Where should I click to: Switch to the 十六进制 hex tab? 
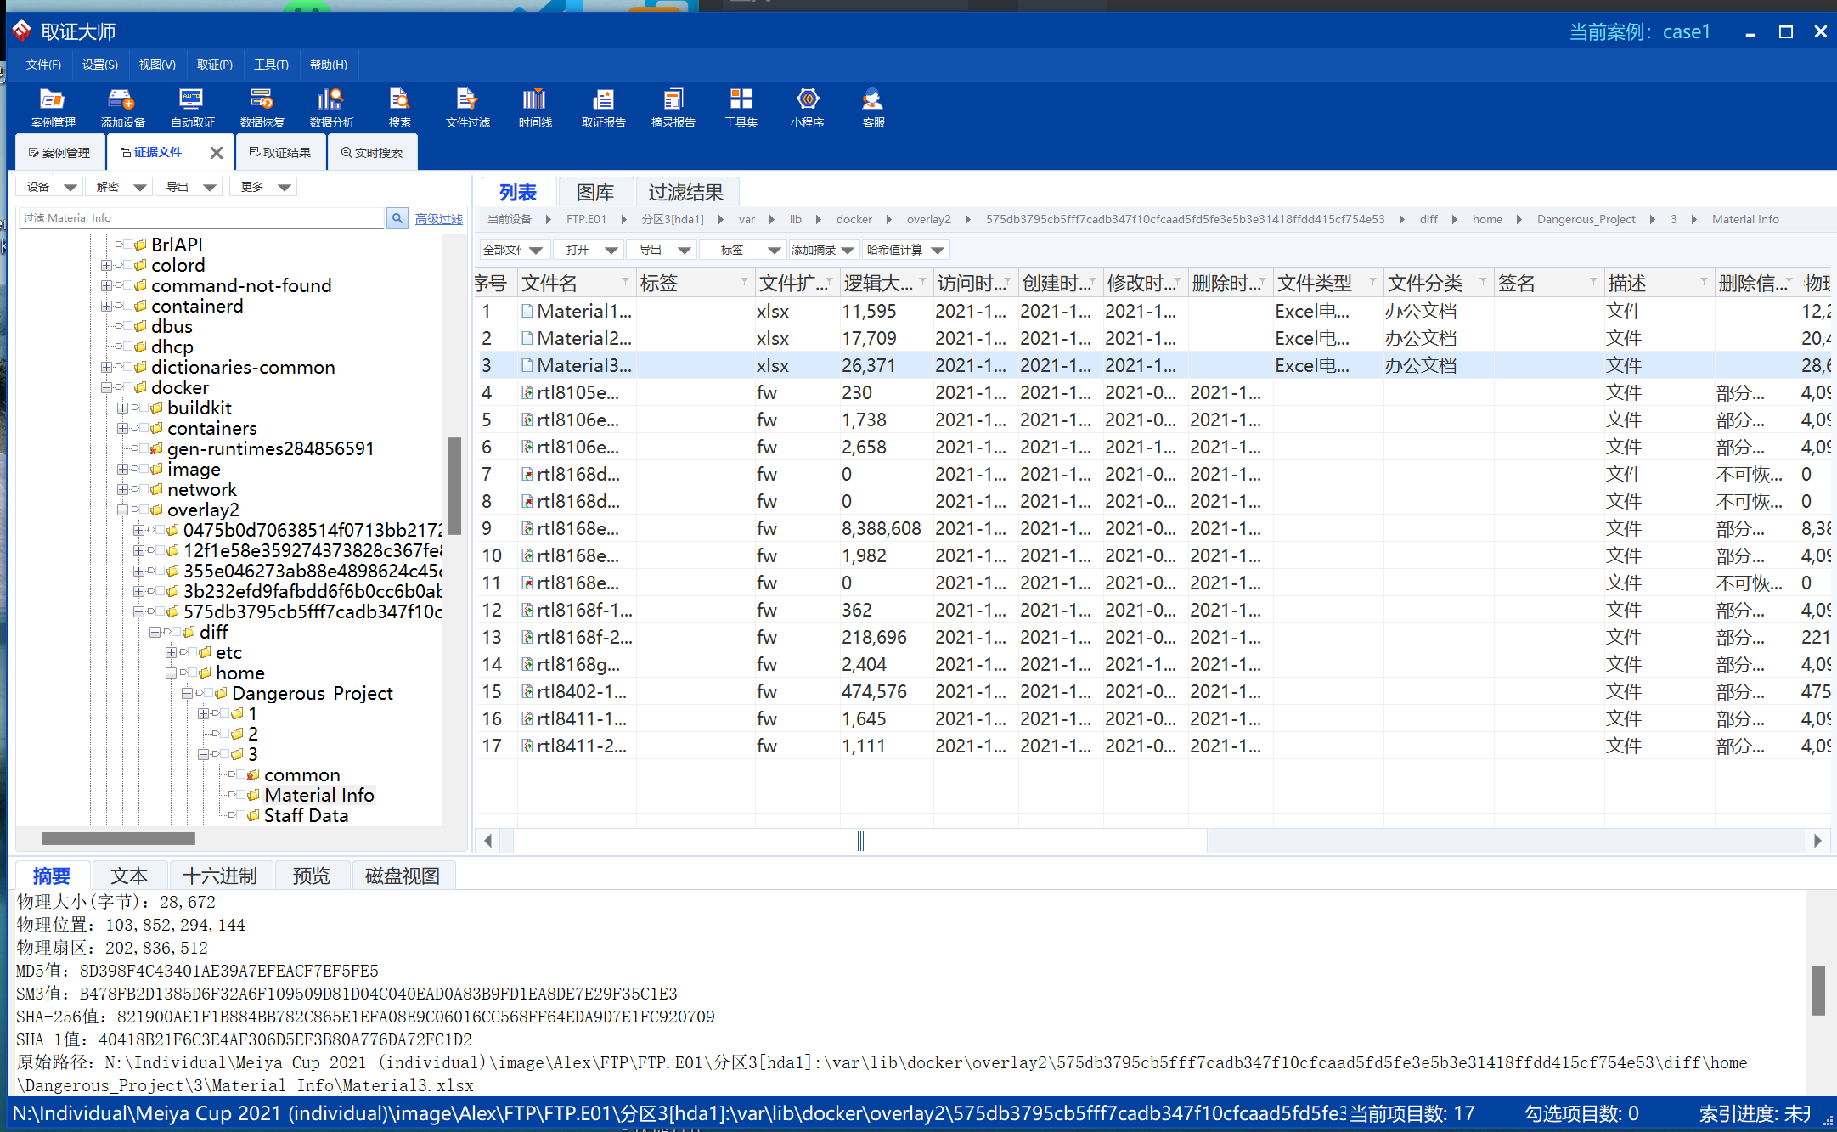click(220, 876)
